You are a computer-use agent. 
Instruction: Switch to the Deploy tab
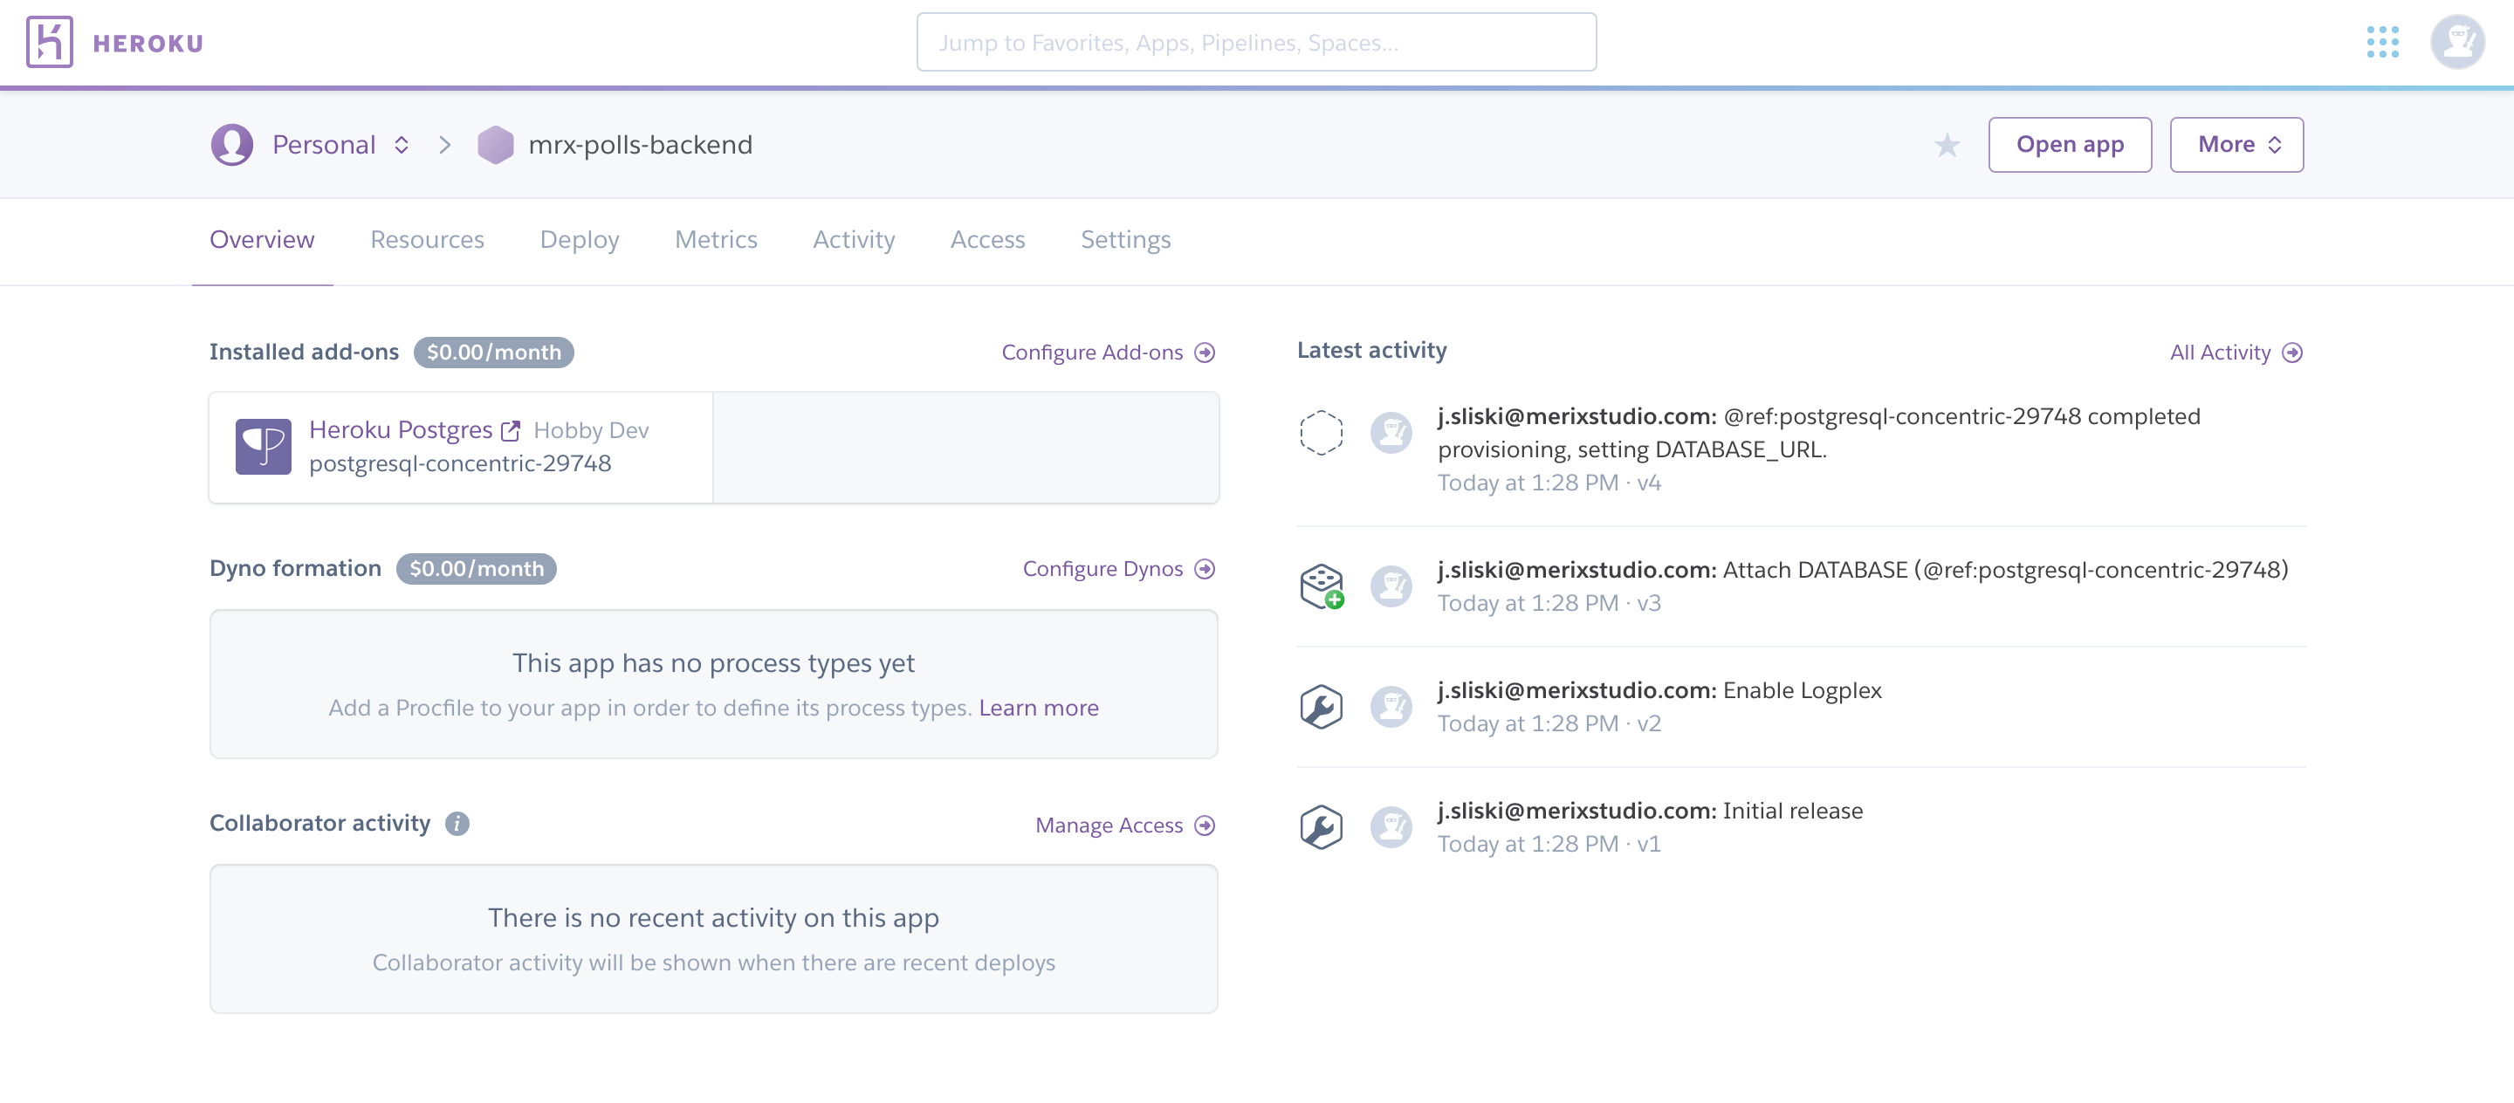(579, 241)
